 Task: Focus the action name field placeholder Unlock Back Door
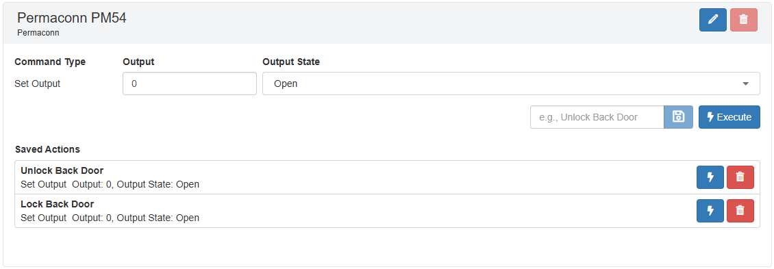point(597,117)
